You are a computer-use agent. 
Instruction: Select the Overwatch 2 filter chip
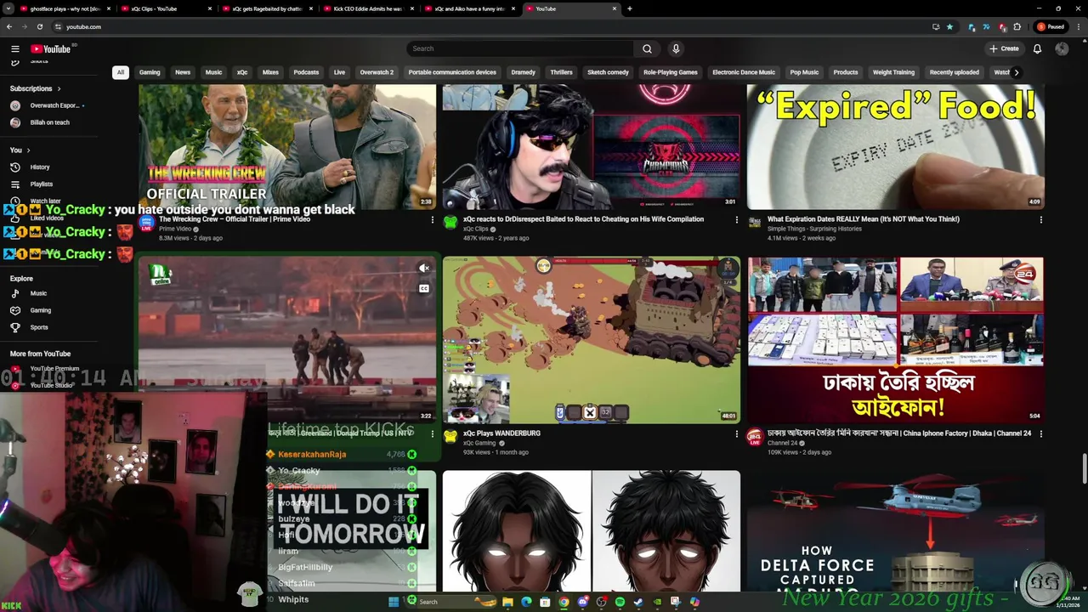[x=377, y=72]
